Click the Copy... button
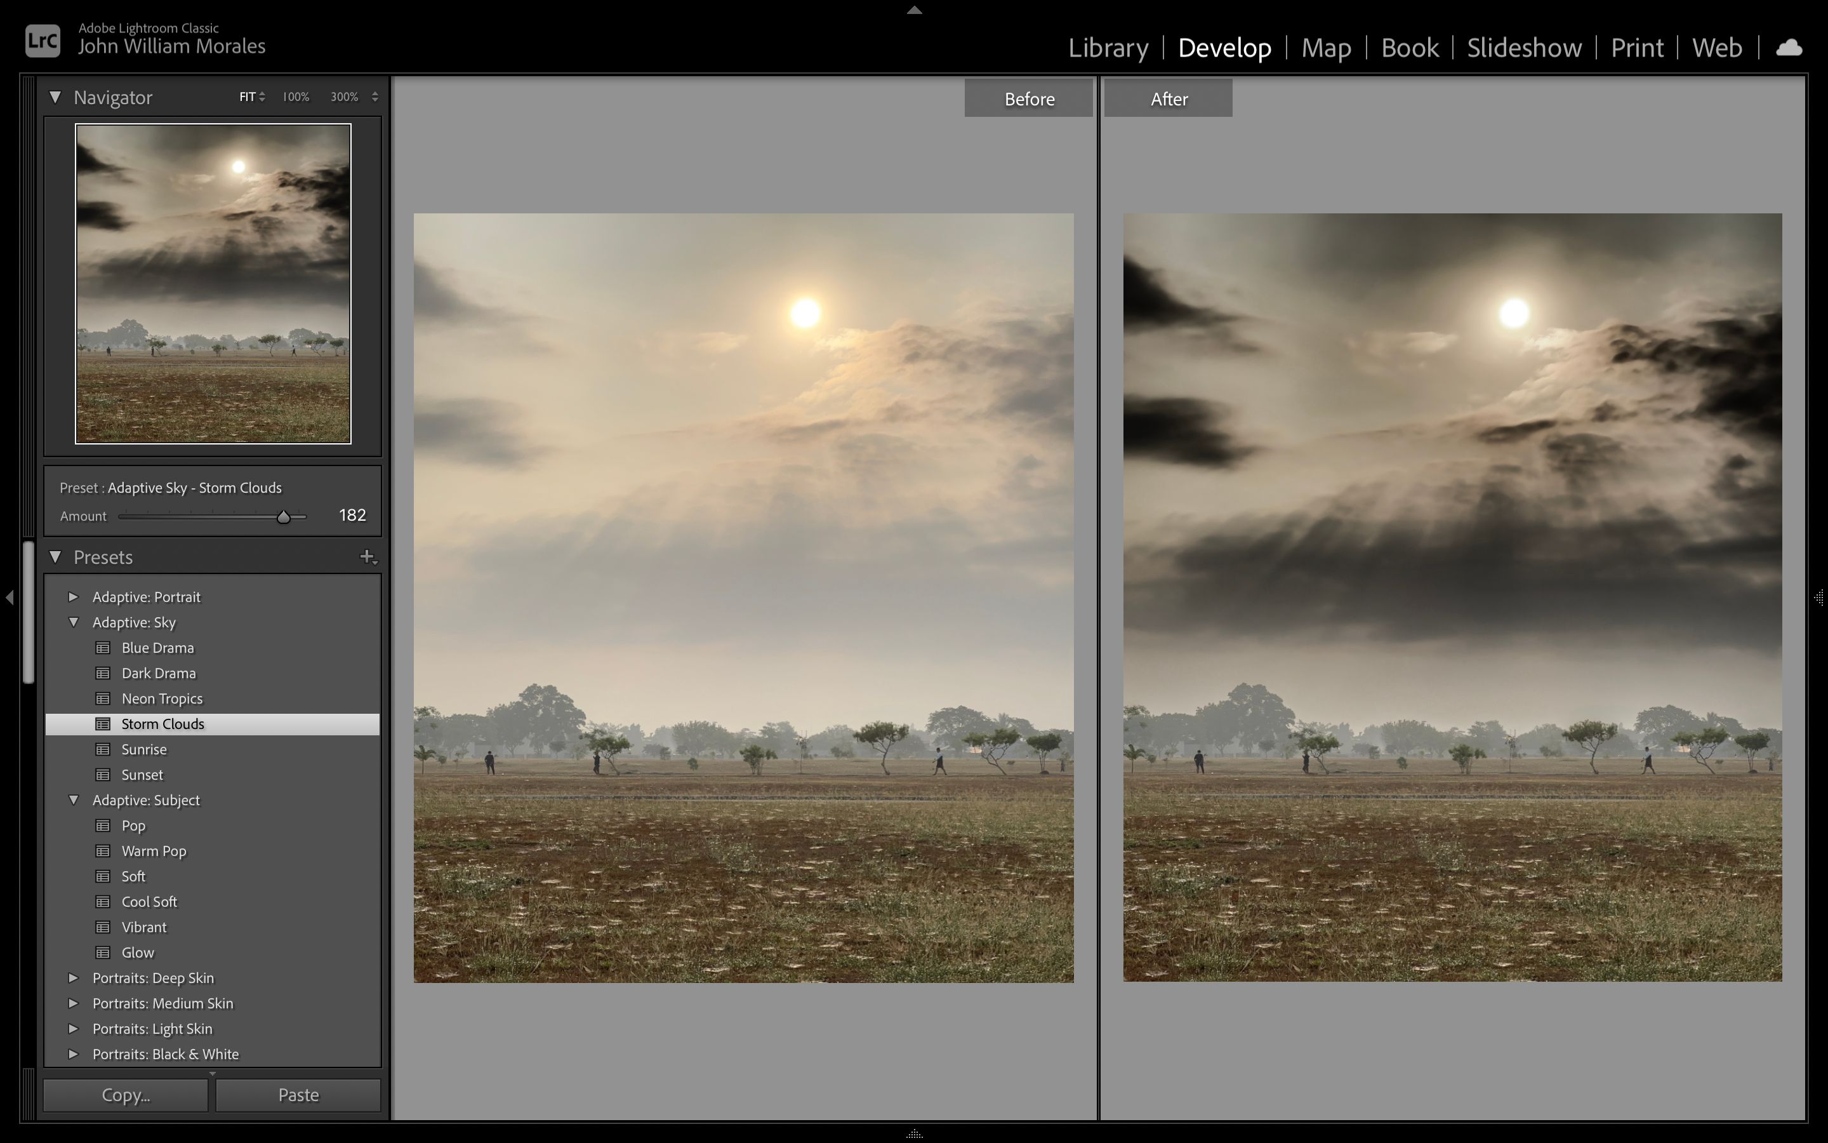The image size is (1828, 1143). click(x=126, y=1095)
